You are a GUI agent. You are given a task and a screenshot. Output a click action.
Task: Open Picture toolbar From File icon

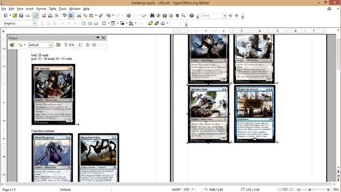(12, 45)
